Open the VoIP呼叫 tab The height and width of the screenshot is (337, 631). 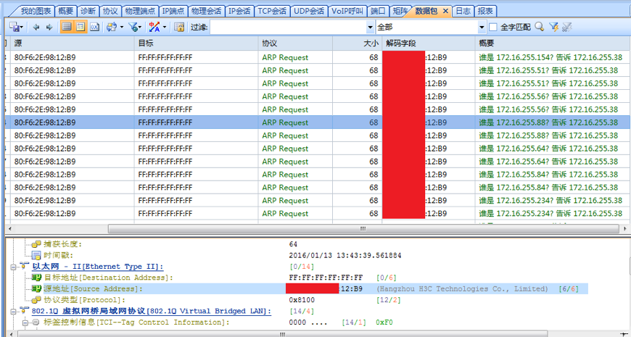pos(347,11)
